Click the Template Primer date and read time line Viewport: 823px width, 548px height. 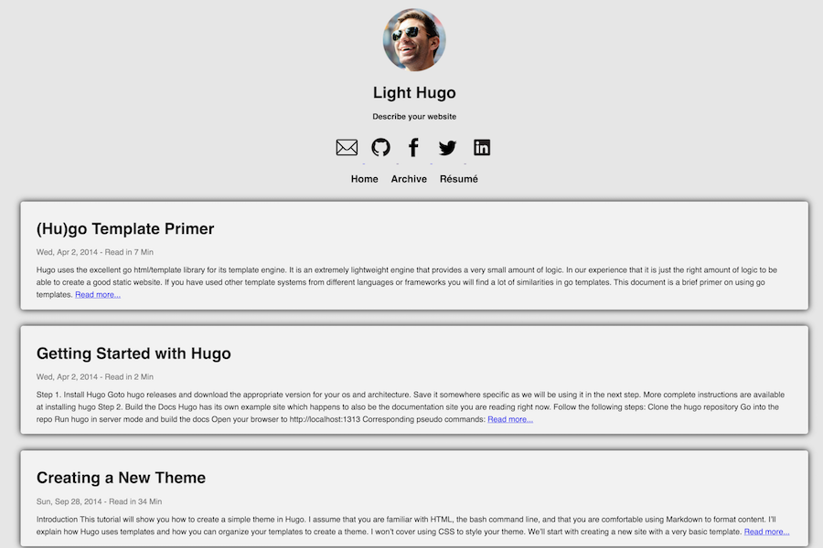95,252
